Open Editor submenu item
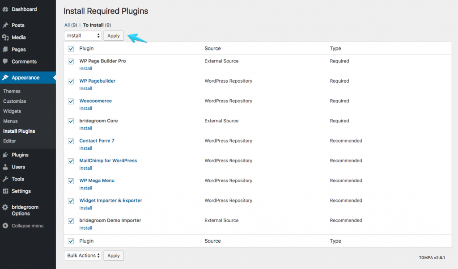Image resolution: width=458 pixels, height=269 pixels. (10, 141)
